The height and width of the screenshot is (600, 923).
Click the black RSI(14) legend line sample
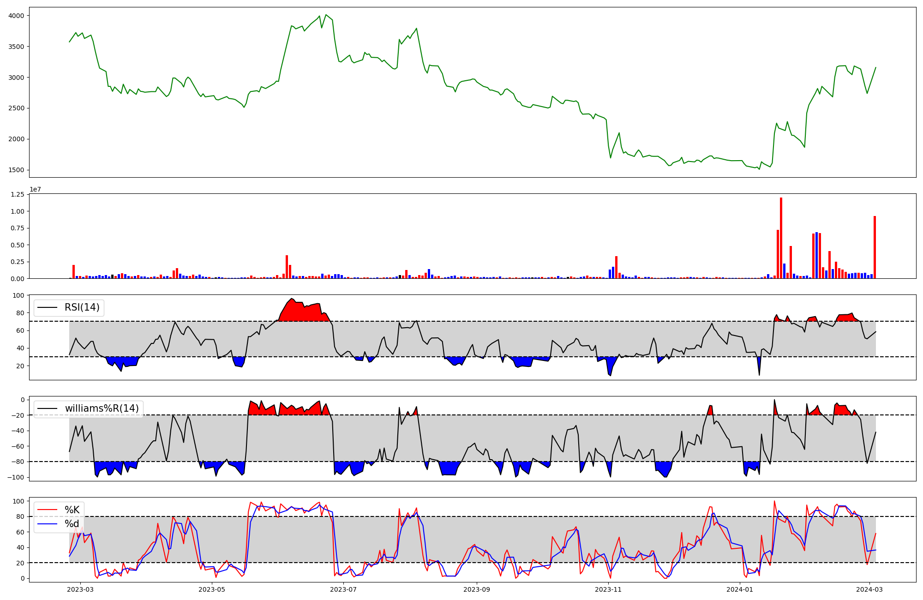tap(48, 307)
